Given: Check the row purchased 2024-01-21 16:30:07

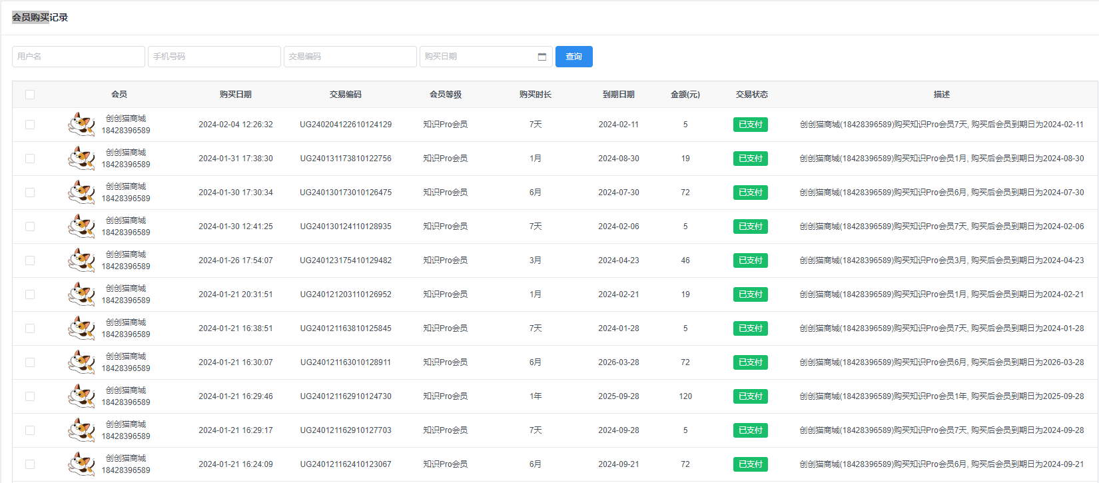Looking at the screenshot, I should [x=30, y=362].
